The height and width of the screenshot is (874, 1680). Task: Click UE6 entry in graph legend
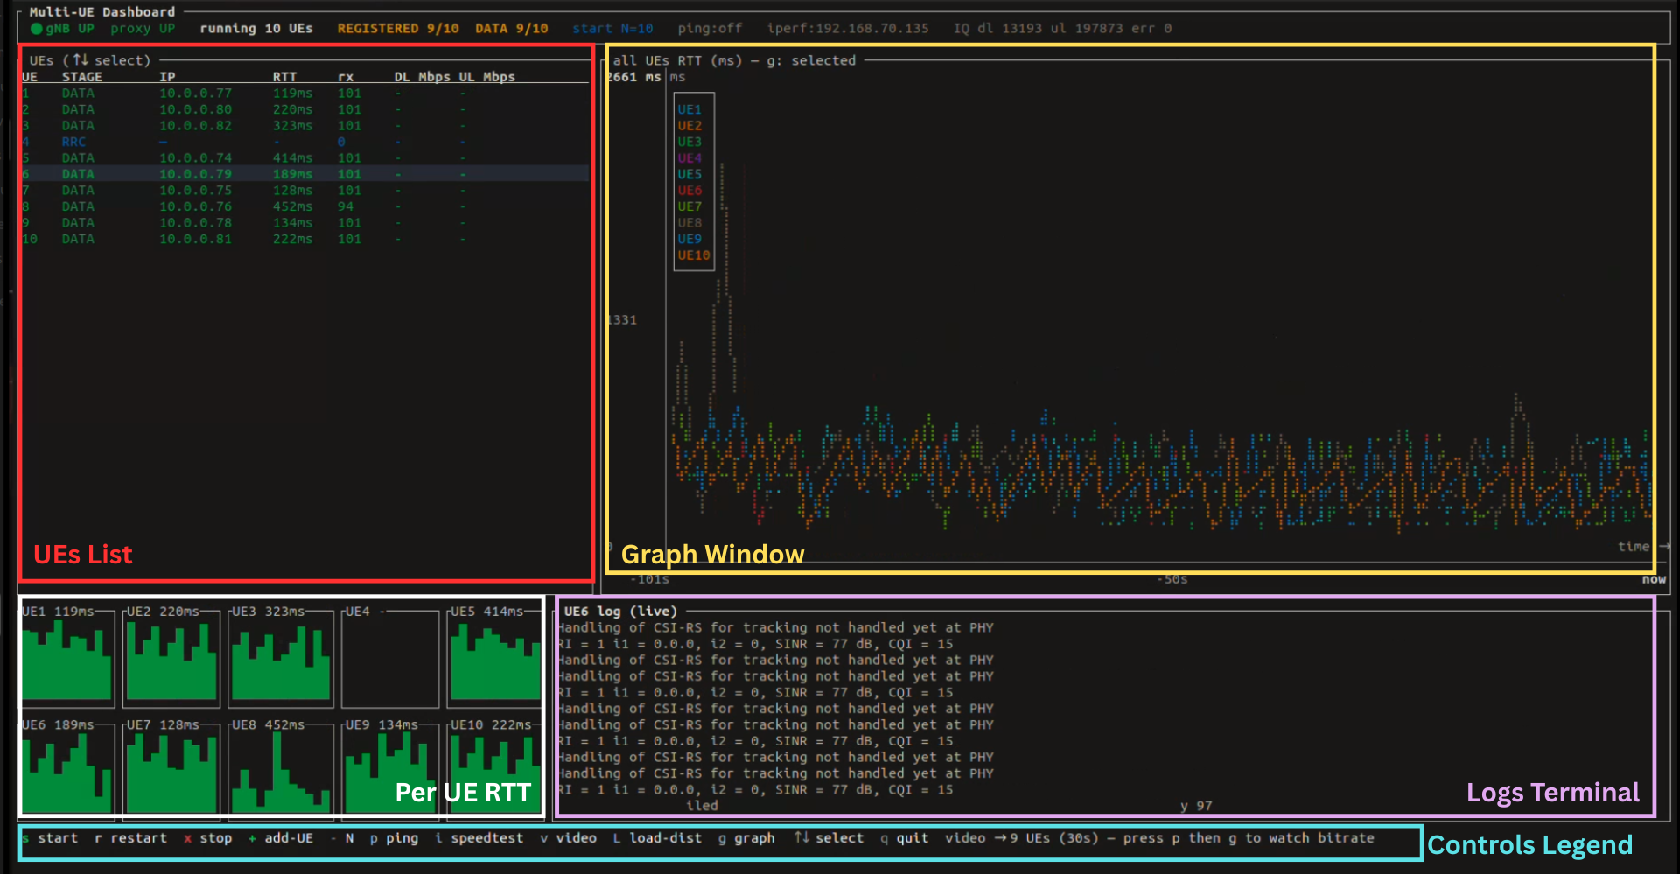click(689, 191)
